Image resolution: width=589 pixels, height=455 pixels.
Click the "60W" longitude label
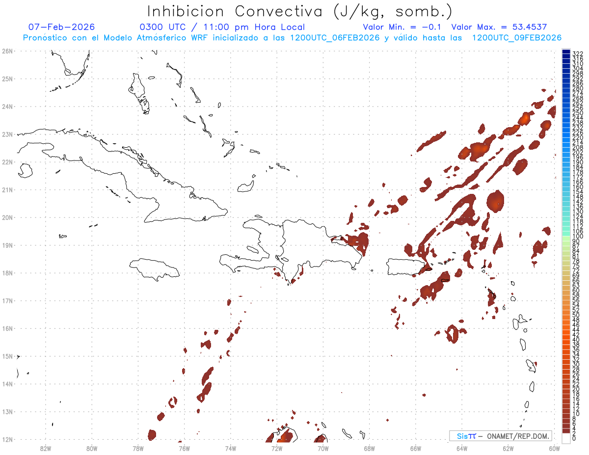pyautogui.click(x=555, y=448)
